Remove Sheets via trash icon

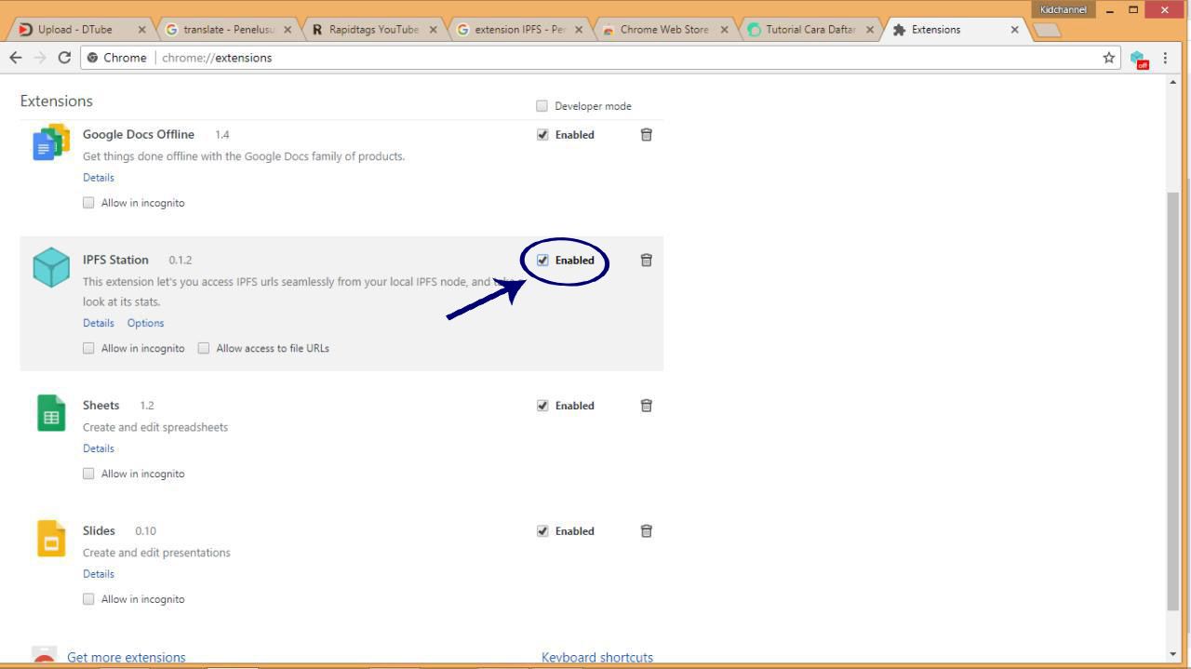[x=647, y=406]
